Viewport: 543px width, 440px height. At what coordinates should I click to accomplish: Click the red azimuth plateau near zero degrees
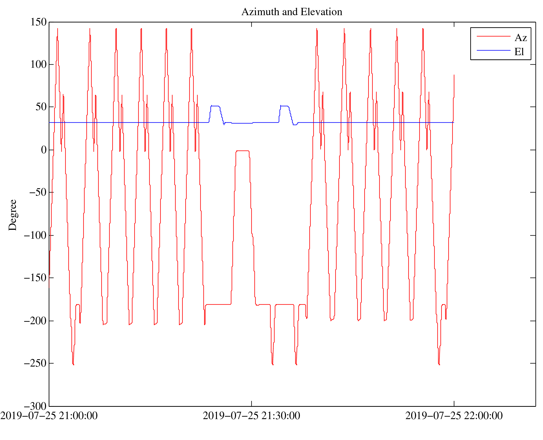pos(243,151)
